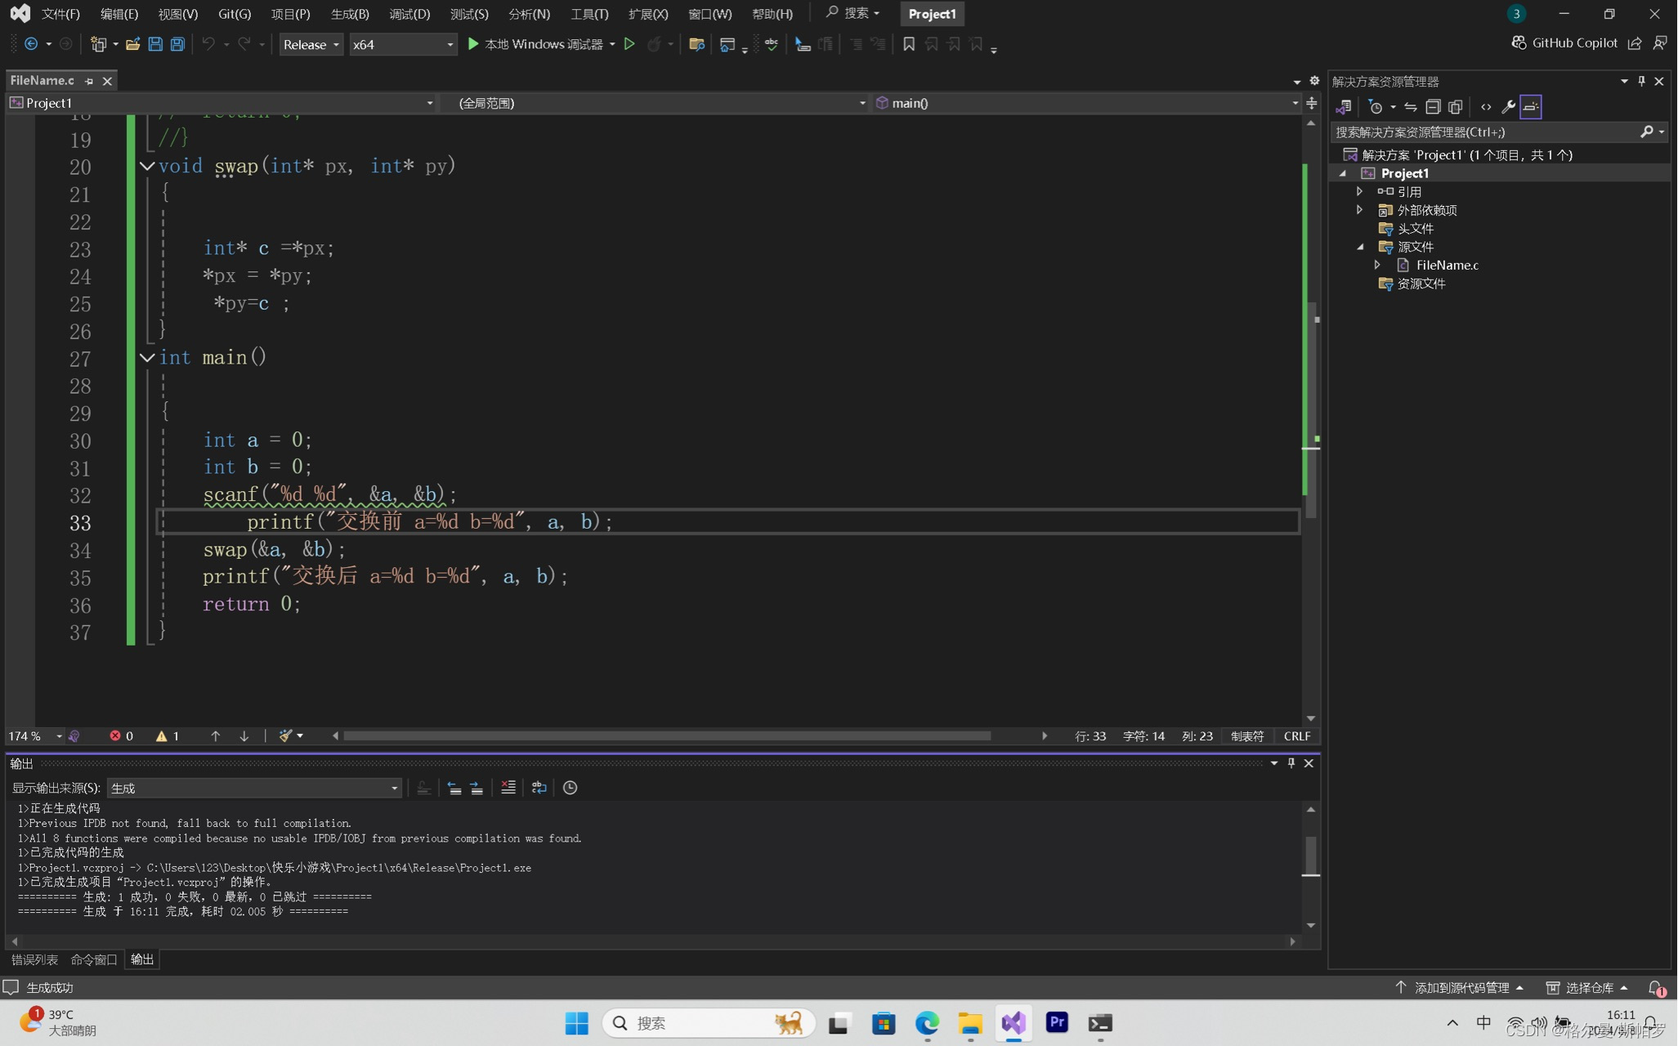
Task: Click the navigate backward icon
Action: [31, 44]
